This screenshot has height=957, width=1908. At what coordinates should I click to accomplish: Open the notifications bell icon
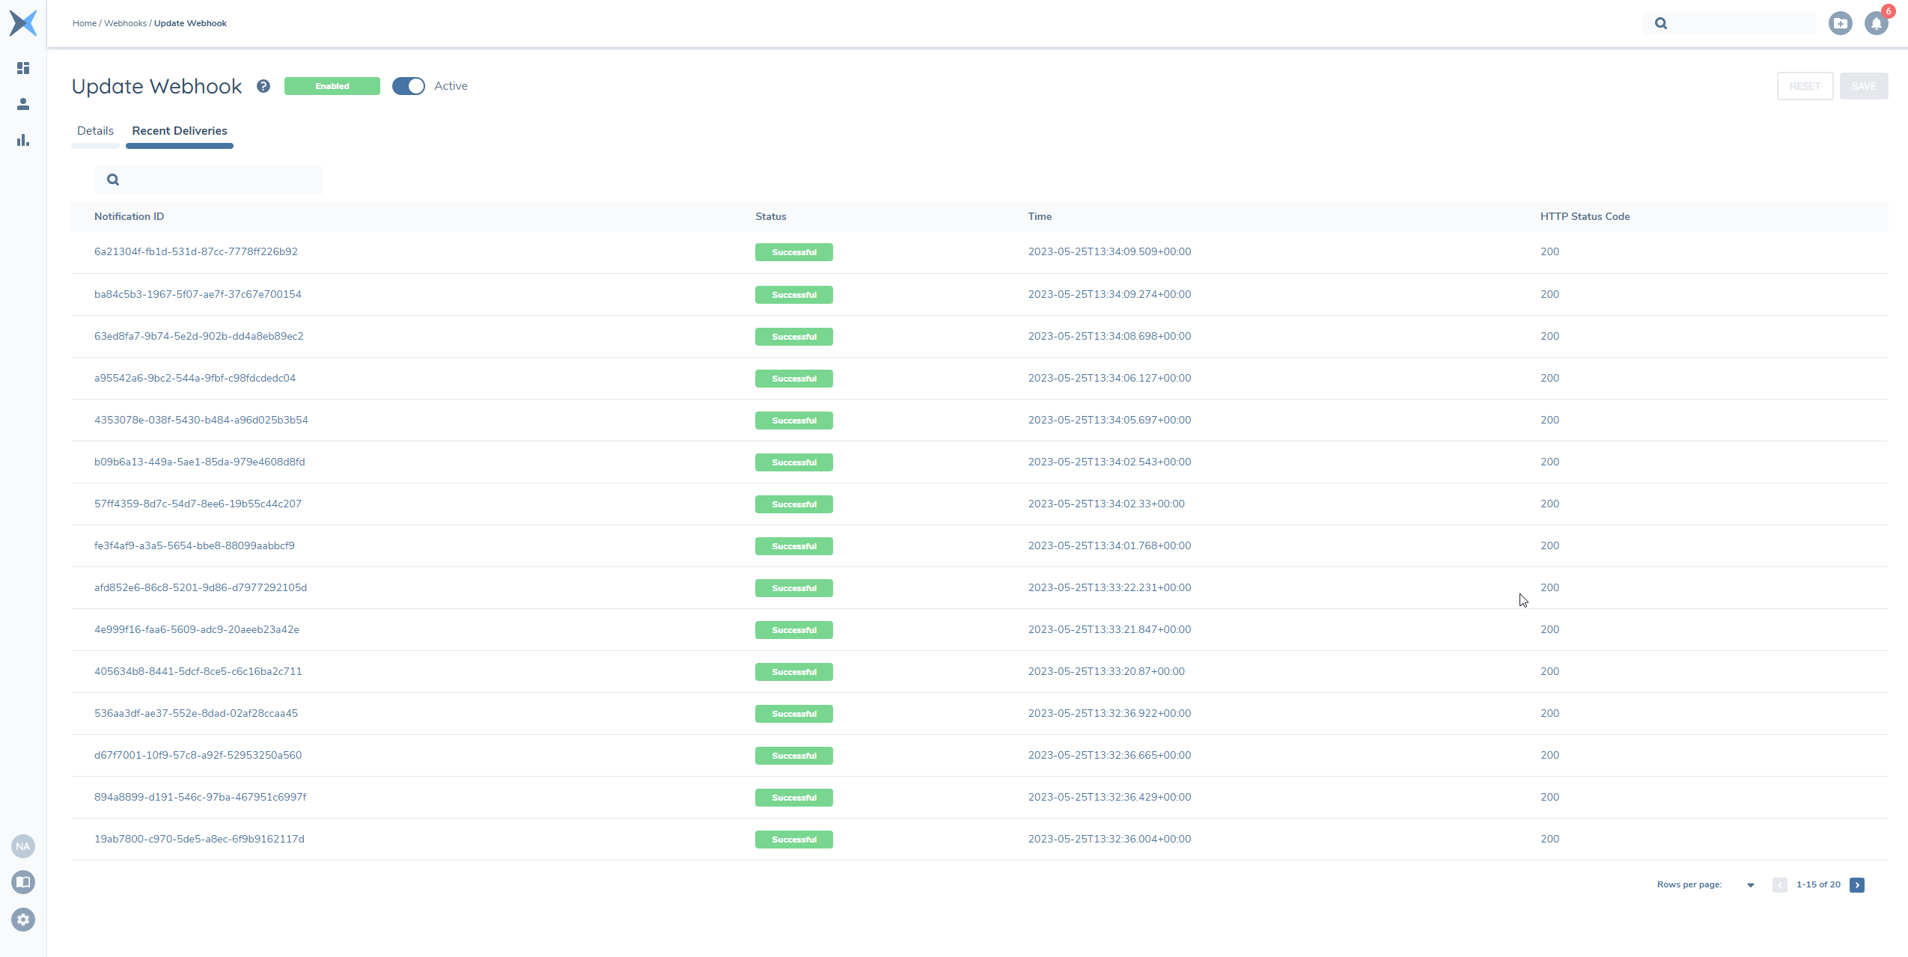coord(1876,23)
